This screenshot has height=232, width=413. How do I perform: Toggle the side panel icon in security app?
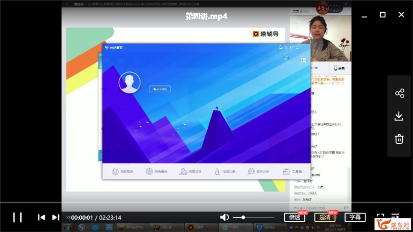point(303,60)
